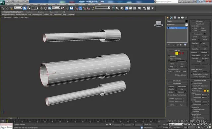Toggle the Smooth Result checkbox
The width and height of the screenshot is (212, 129).
click(x=192, y=83)
